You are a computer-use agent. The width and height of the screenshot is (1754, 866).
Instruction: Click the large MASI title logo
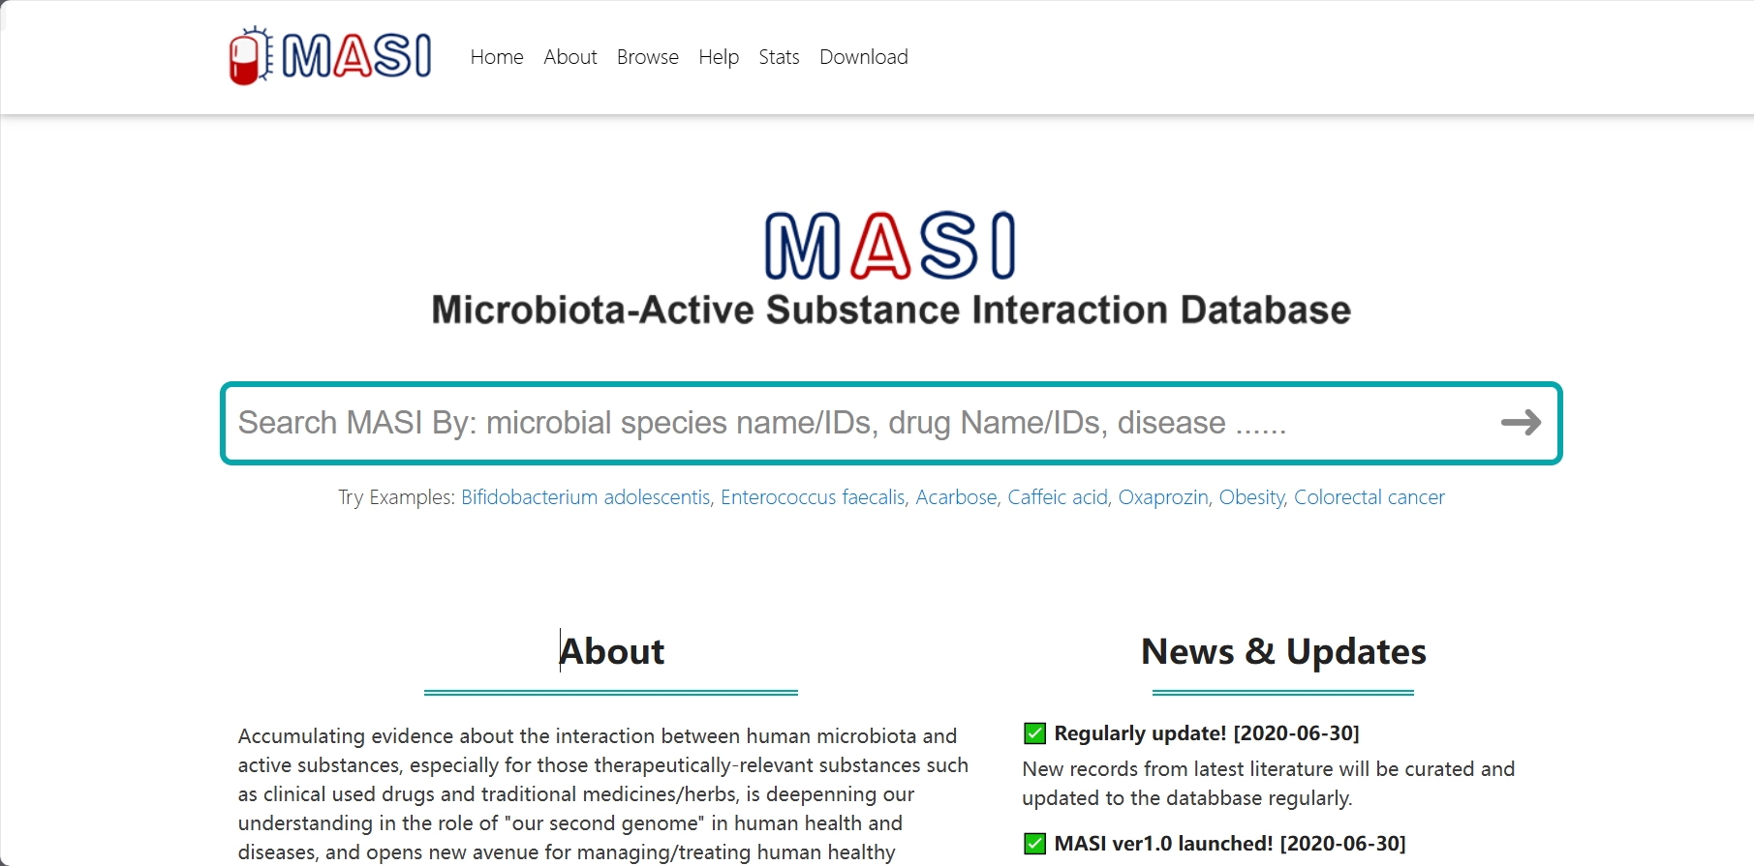(890, 246)
